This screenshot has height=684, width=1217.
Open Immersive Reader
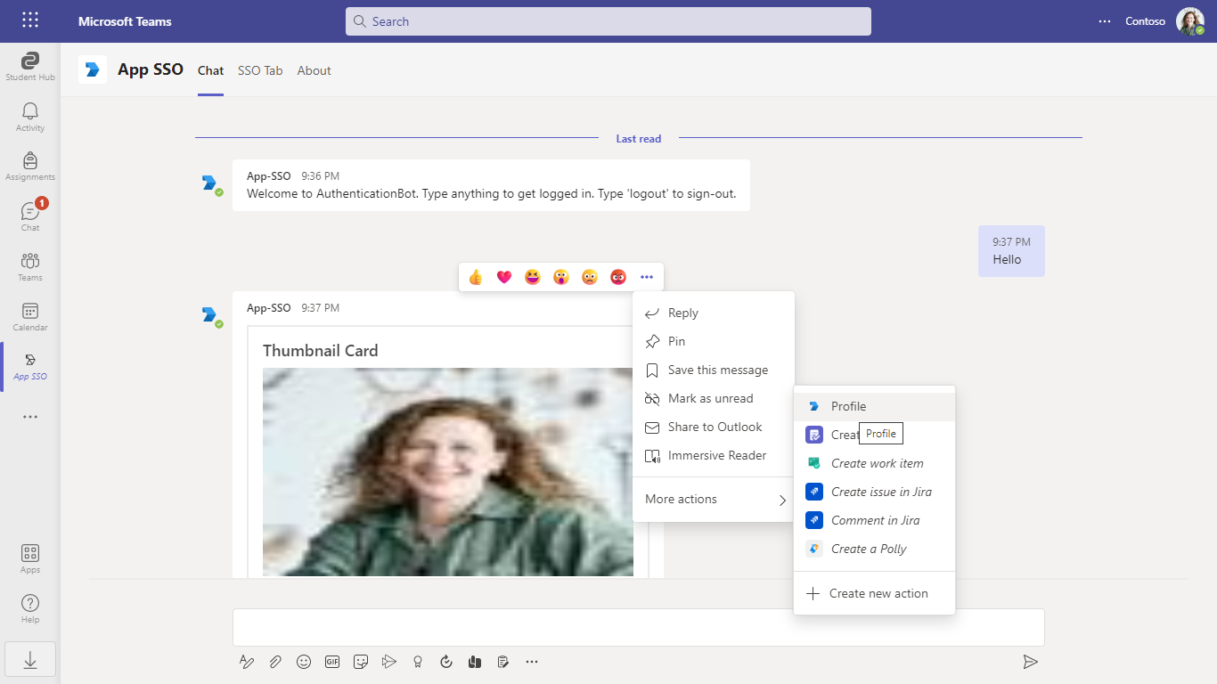click(x=714, y=455)
